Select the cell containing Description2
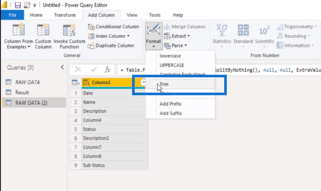This screenshot has height=191, width=321. tap(115, 138)
